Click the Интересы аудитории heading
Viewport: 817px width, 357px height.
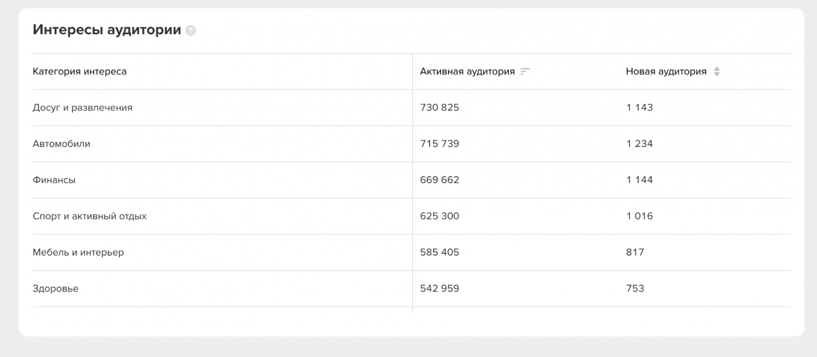(107, 30)
